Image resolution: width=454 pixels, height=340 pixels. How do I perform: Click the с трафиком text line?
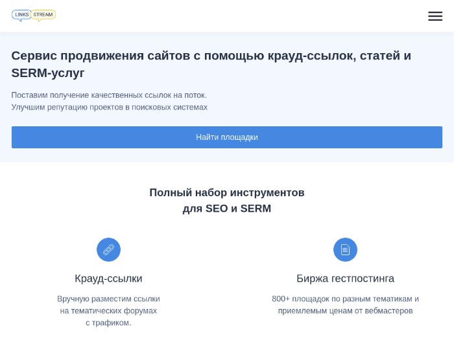click(x=108, y=323)
